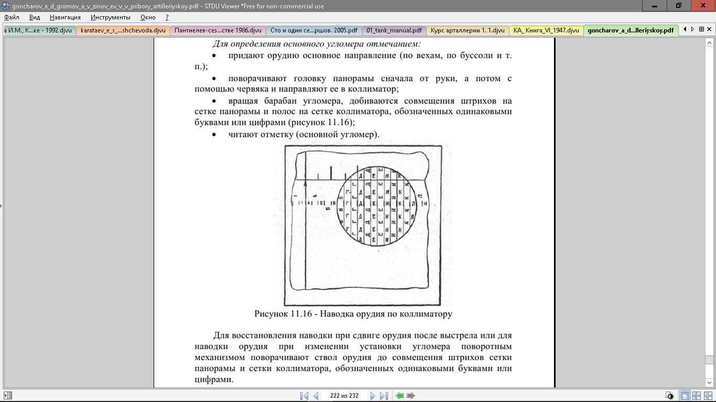Viewport: 716px width, 402px height.
Task: Click the heading Для определения основного угломера отмечаним
Action: pyautogui.click(x=317, y=44)
